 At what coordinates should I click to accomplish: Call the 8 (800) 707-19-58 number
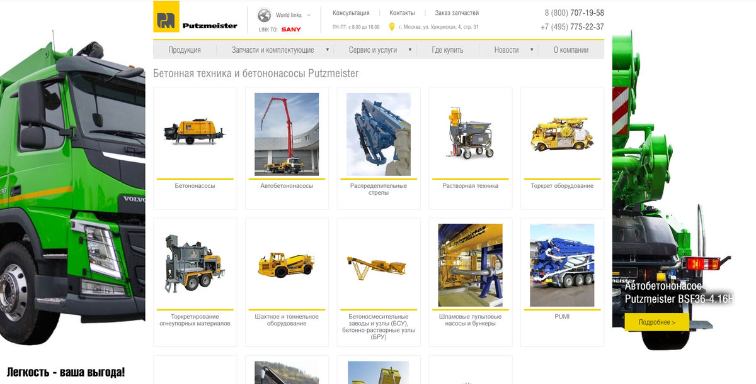[574, 13]
